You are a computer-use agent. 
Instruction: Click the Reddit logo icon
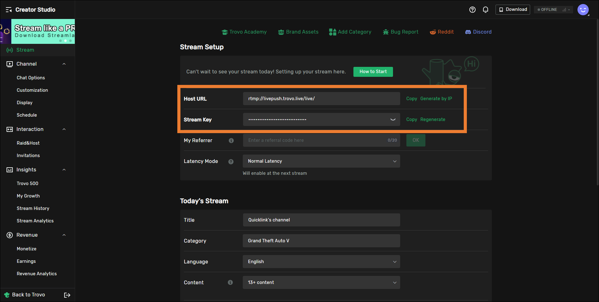click(433, 32)
